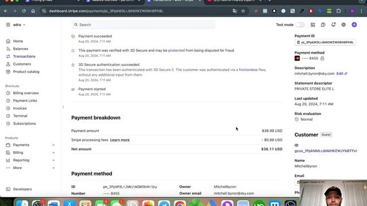Image resolution: width=367 pixels, height=206 pixels.
Task: Open Home in the sidebar
Action: click(x=18, y=41)
